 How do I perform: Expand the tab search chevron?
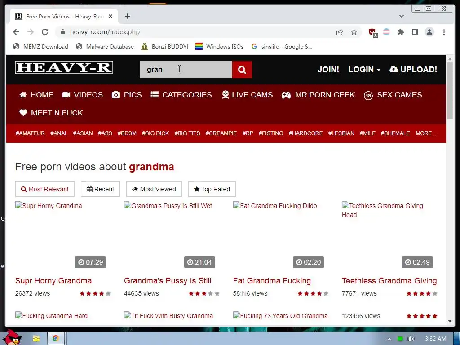click(402, 16)
